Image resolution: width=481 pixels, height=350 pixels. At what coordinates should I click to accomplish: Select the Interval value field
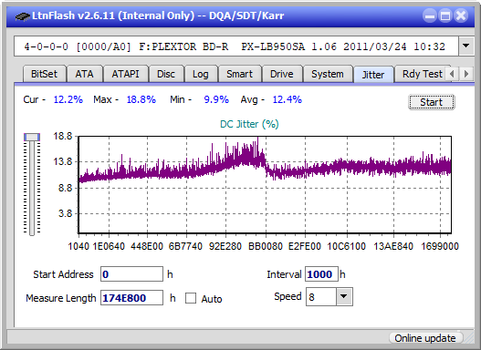click(321, 274)
